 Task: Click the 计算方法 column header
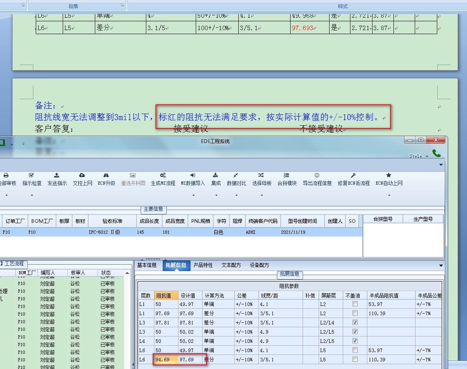click(x=218, y=296)
